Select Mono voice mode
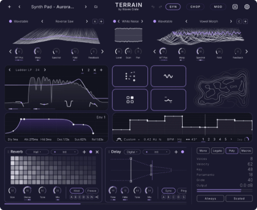 pyautogui.click(x=203, y=151)
